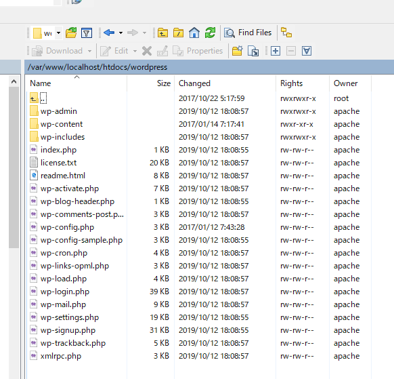Click the readme.html file icon
This screenshot has height=379, width=394.
34,175
